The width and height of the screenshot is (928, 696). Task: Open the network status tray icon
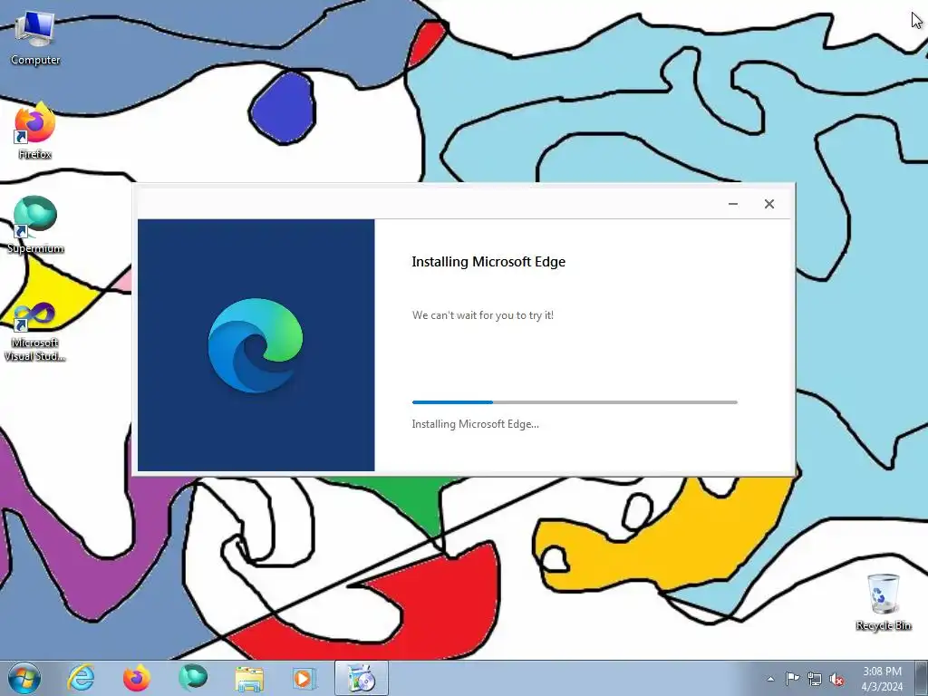(815, 679)
